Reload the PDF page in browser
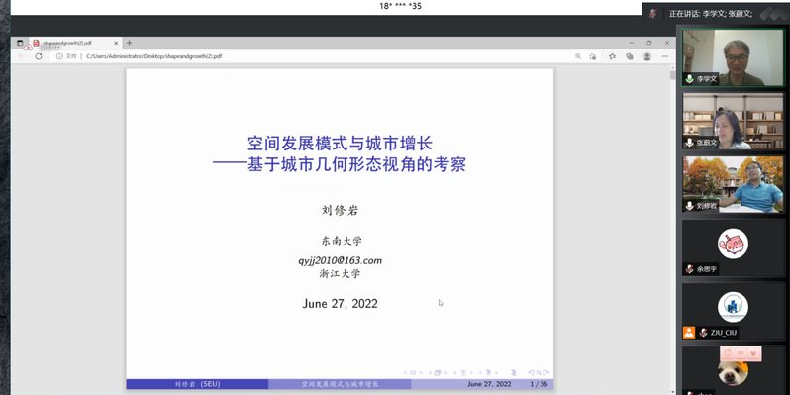This screenshot has height=395, width=790. click(x=39, y=56)
